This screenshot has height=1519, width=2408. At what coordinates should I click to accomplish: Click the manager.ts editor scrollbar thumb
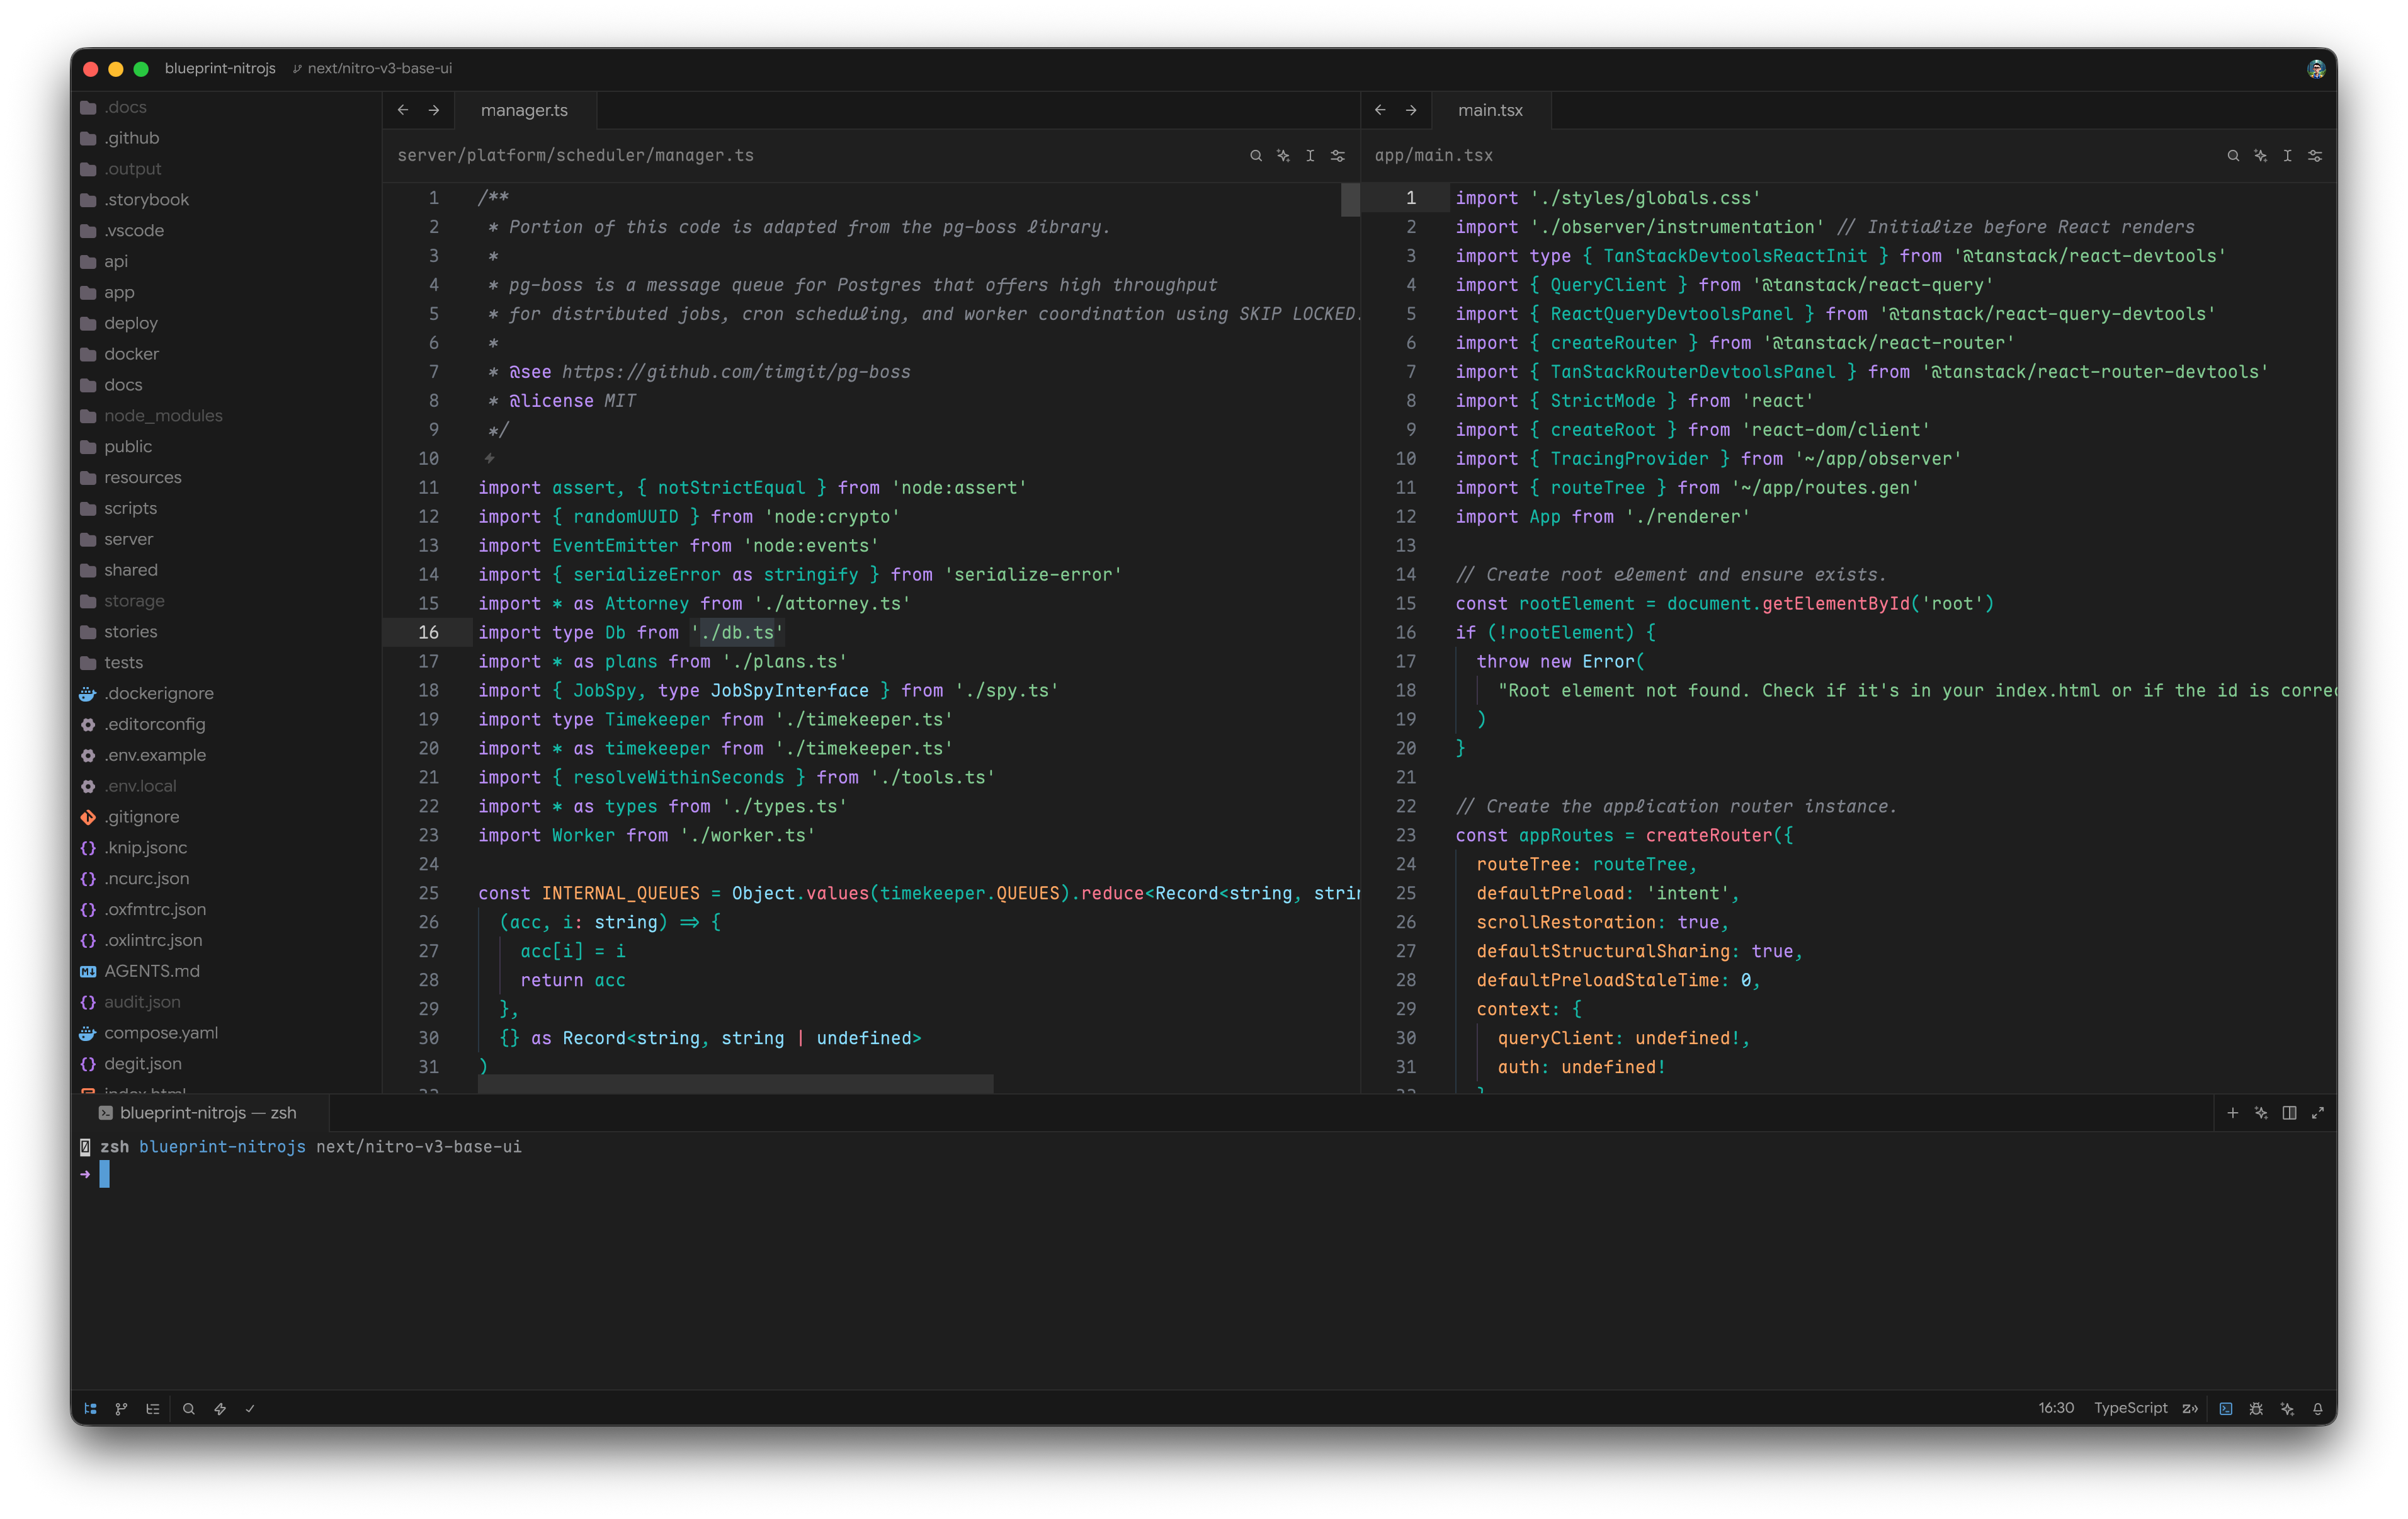click(x=1350, y=199)
